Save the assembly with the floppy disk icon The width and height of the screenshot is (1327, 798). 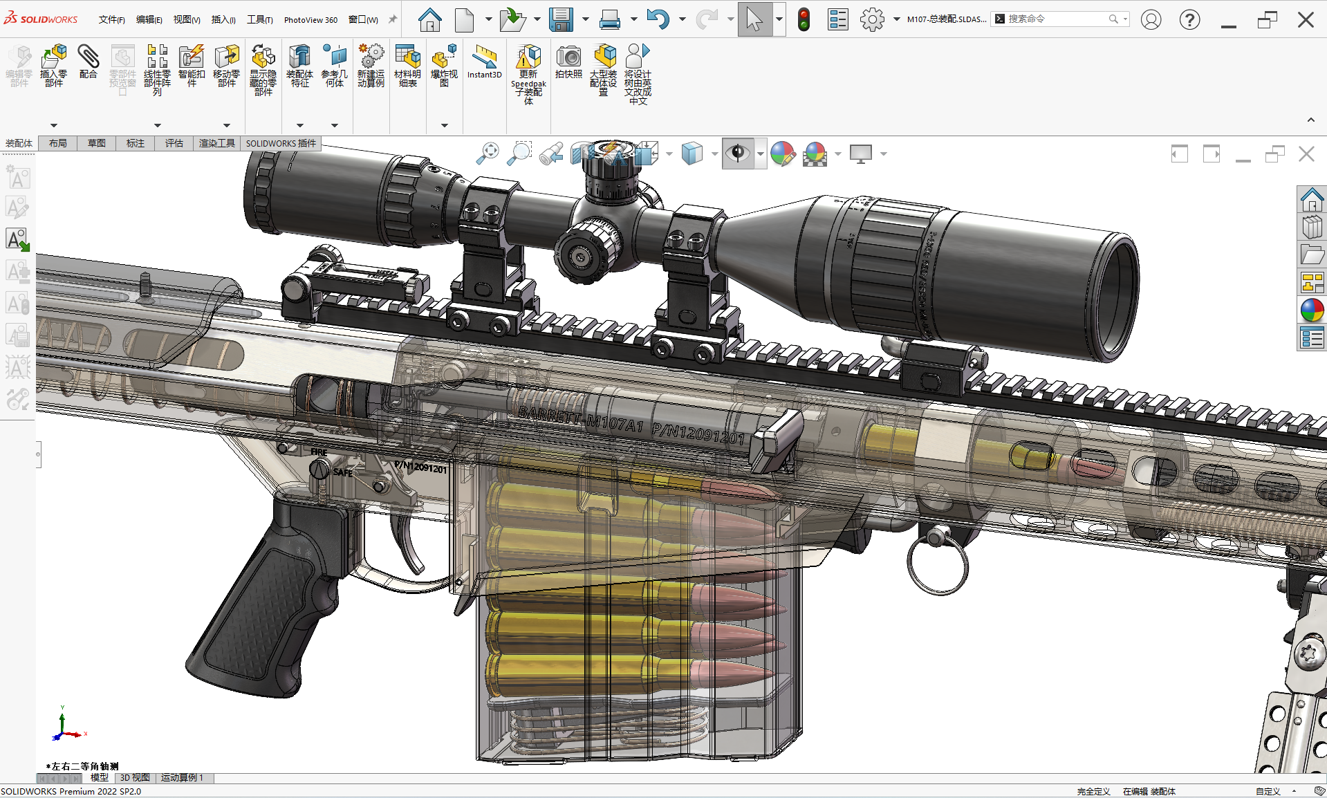click(561, 19)
